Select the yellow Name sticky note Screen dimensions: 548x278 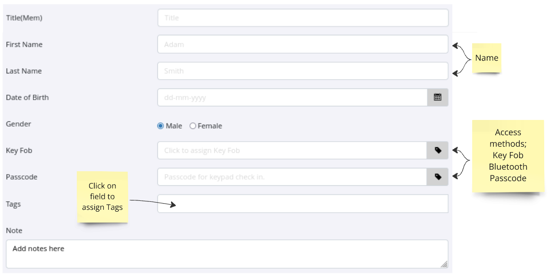486,58
